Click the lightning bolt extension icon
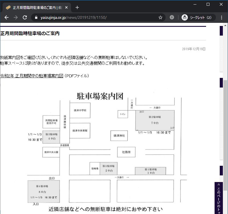Image resolution: width=228 pixels, height=214 pixels. pyautogui.click(x=172, y=17)
